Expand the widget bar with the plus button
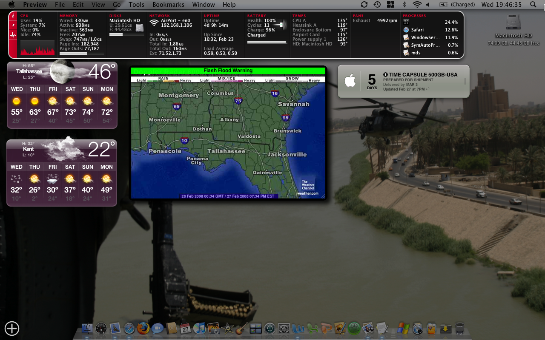Image resolution: width=545 pixels, height=340 pixels. 11,329
